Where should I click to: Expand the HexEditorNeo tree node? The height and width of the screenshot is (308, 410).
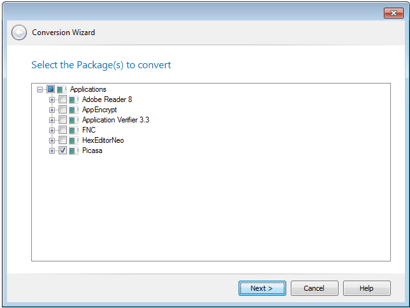point(52,140)
